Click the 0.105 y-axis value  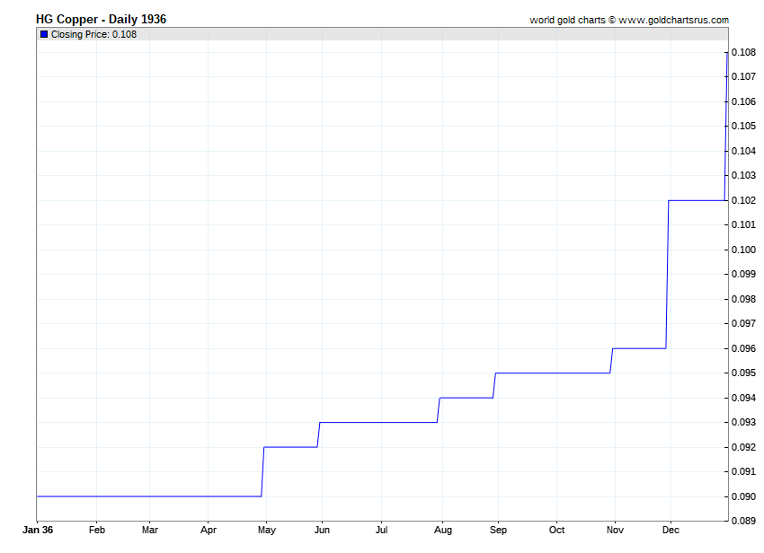click(x=743, y=126)
